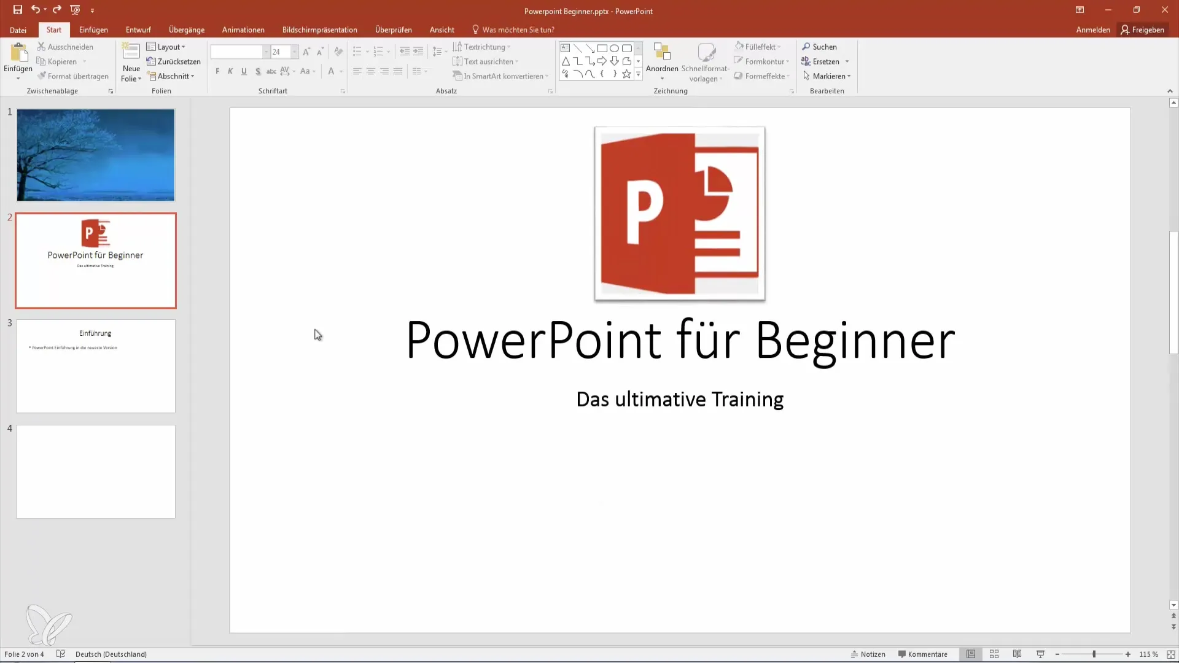The image size is (1179, 663).
Task: Increase font size with large A icon
Action: (306, 52)
